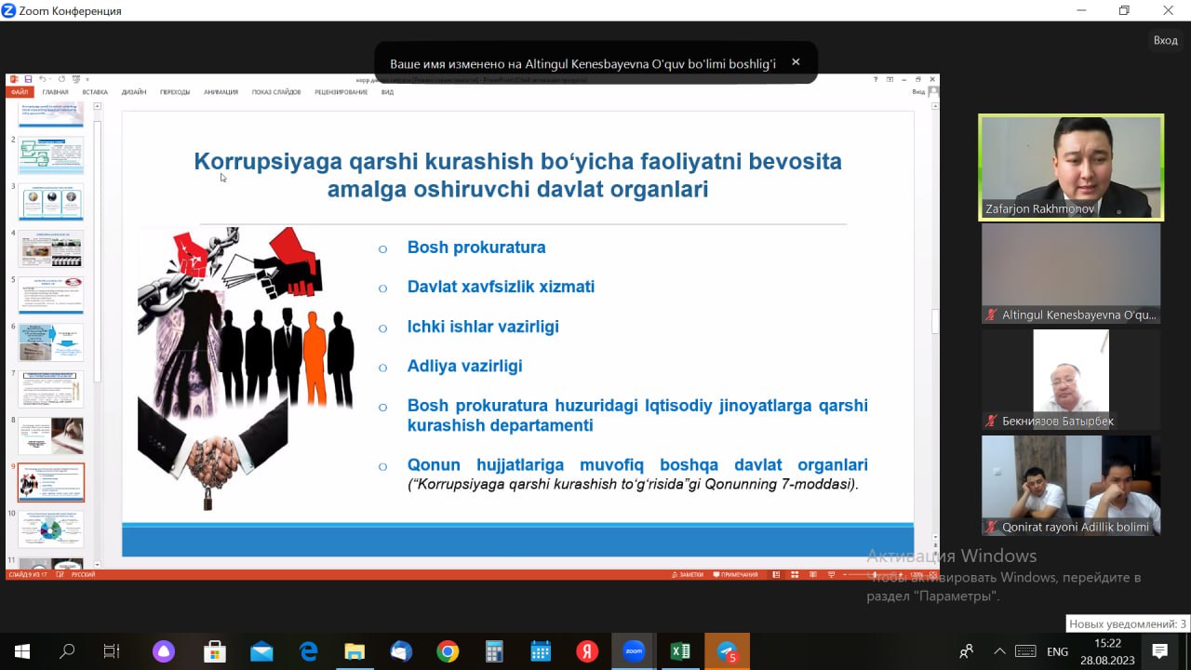Click the РУССКИЙ language indicator in status bar

click(x=83, y=575)
